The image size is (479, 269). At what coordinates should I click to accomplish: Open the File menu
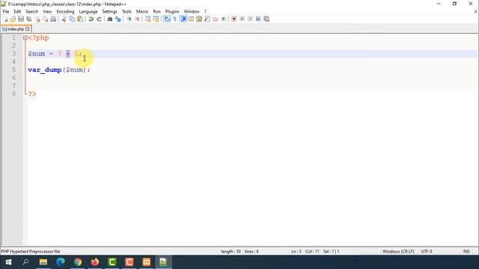coord(6,12)
